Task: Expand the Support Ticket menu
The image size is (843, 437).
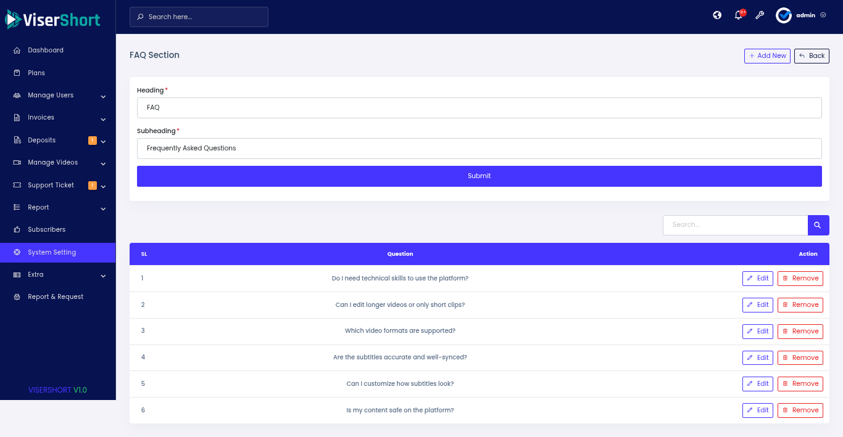Action: [x=57, y=186]
